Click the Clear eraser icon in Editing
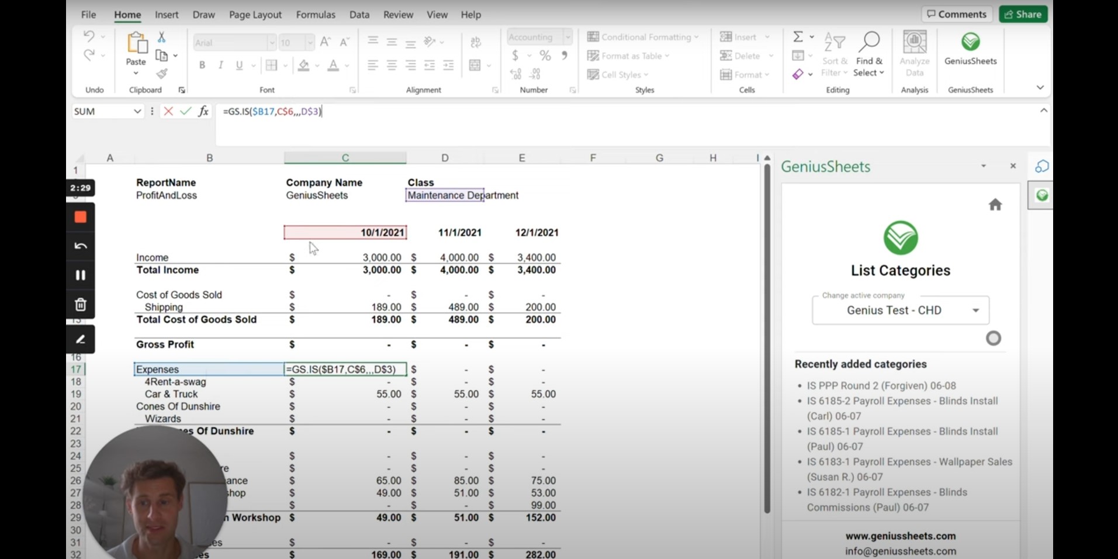This screenshot has height=559, width=1118. 798,74
